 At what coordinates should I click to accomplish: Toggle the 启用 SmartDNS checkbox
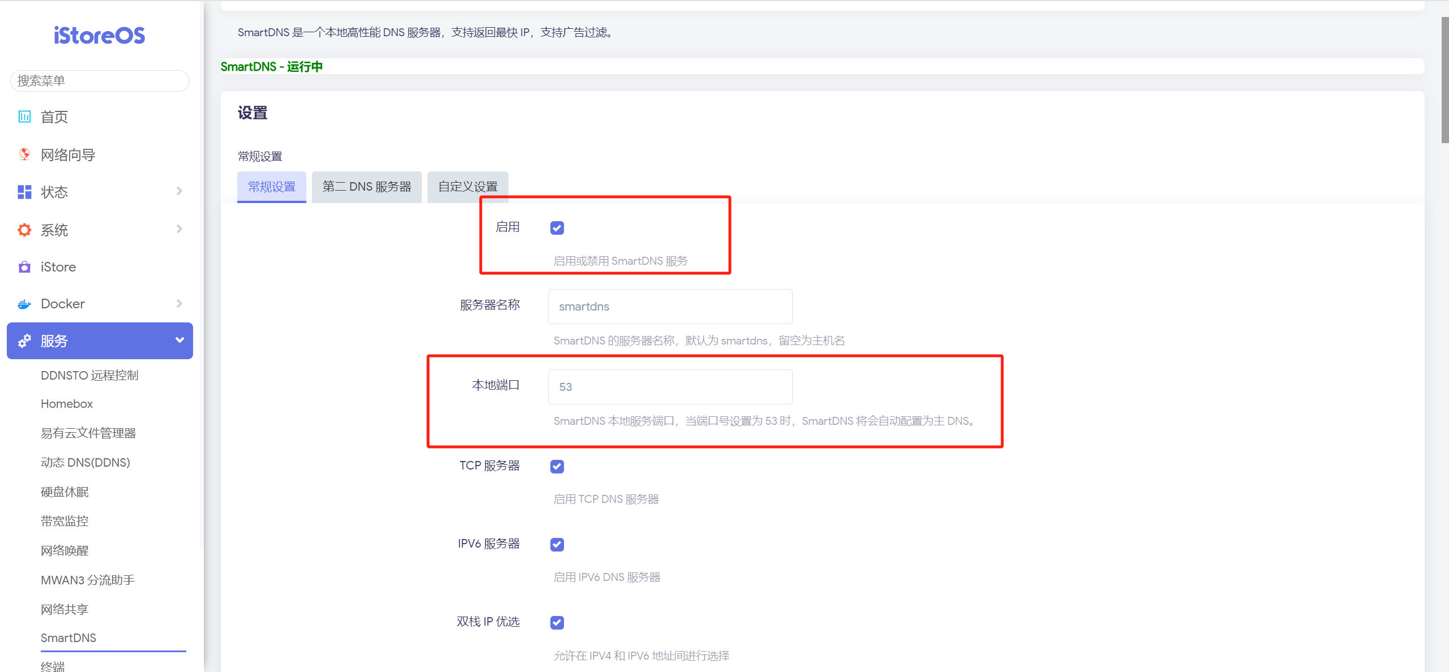coord(557,228)
